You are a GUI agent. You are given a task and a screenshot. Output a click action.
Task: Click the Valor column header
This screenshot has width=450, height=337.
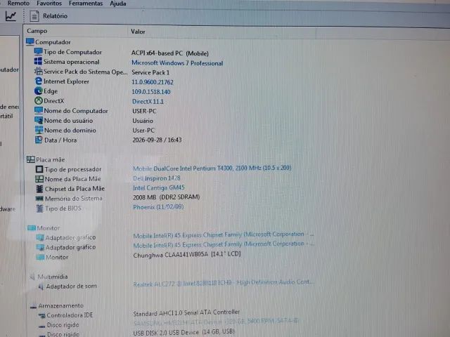138,32
